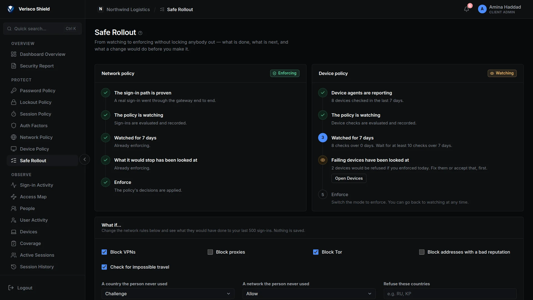Click the Sign-in Activity pulse icon
The height and width of the screenshot is (300, 533).
pos(14,185)
